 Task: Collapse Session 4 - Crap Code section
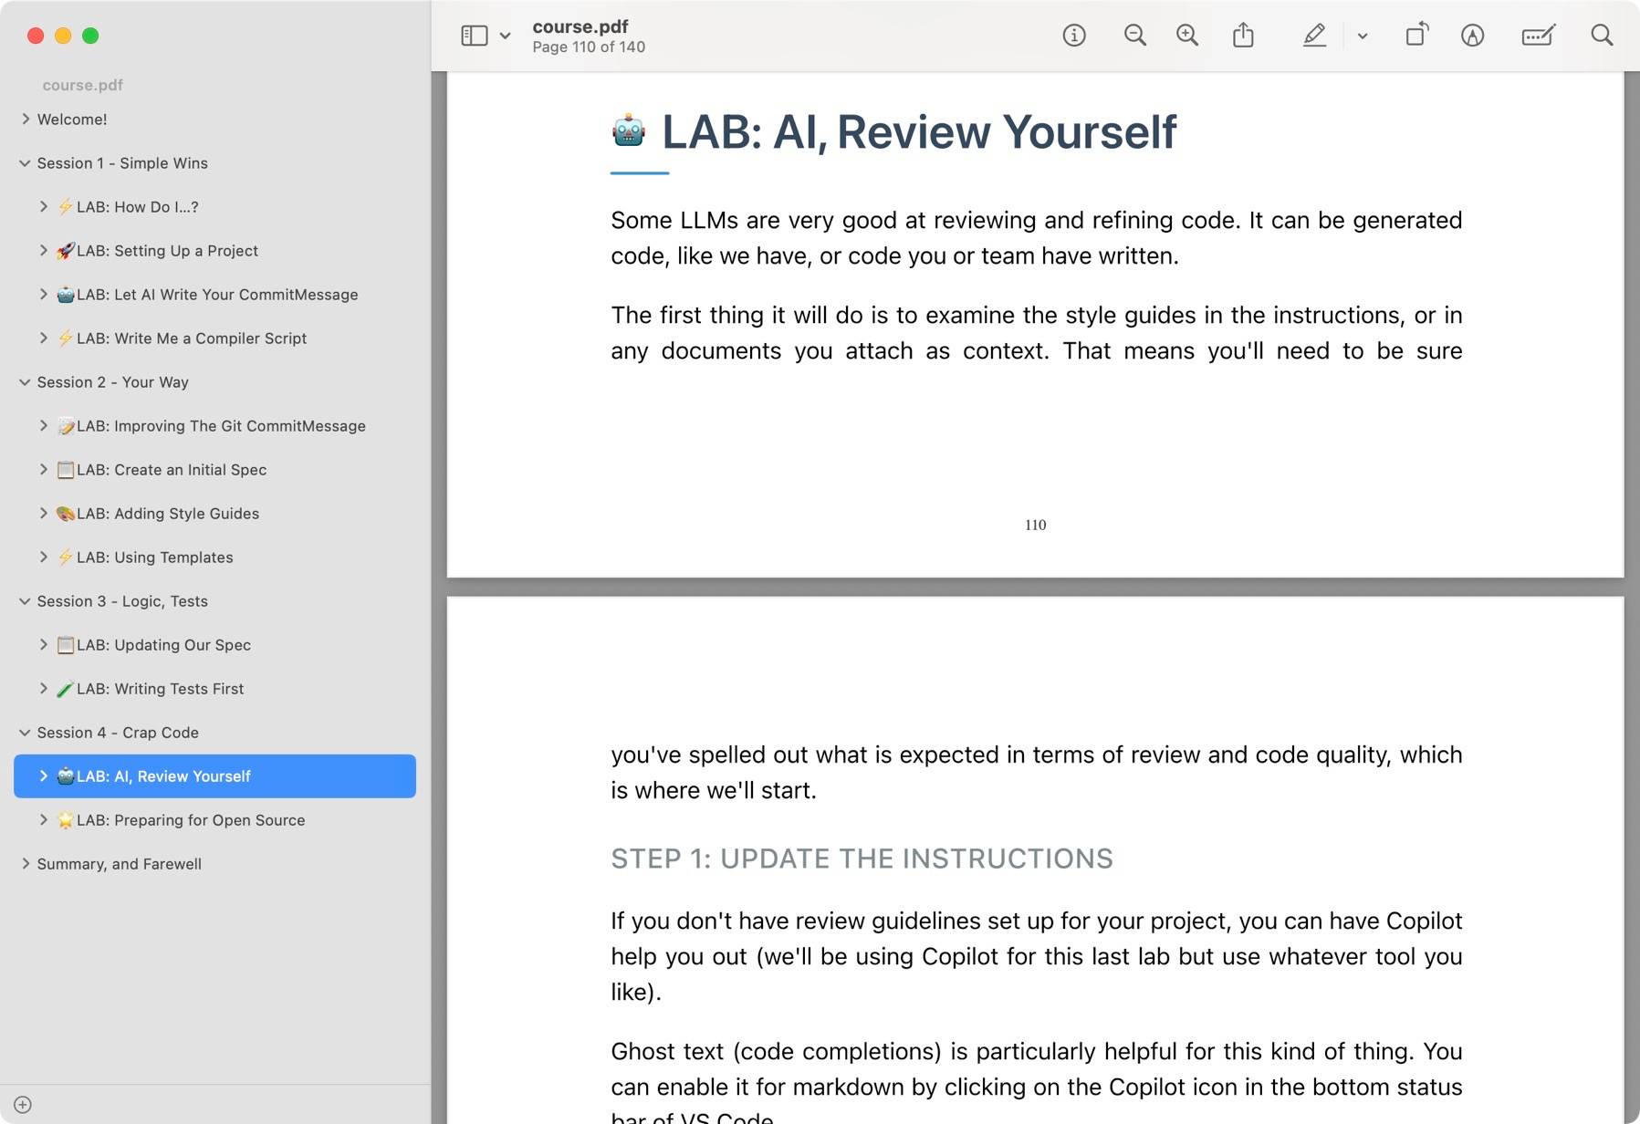[25, 733]
